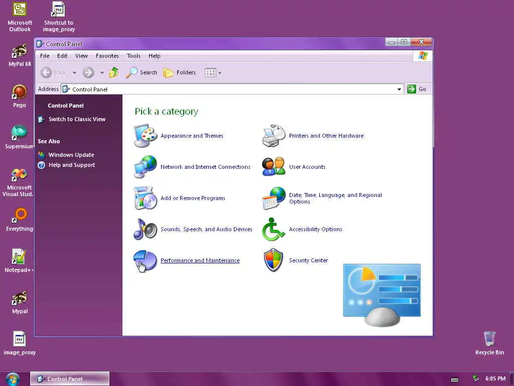Click the keyboard icon in system tray
Viewport: 514px width, 386px height.
click(455, 380)
